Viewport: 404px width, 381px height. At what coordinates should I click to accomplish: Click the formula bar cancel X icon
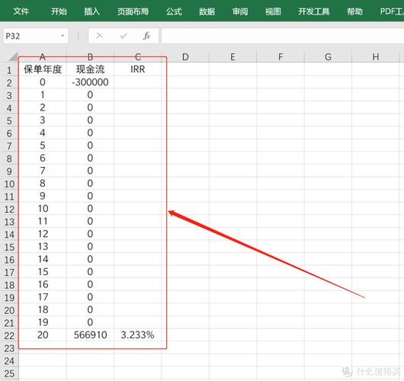[x=99, y=36]
